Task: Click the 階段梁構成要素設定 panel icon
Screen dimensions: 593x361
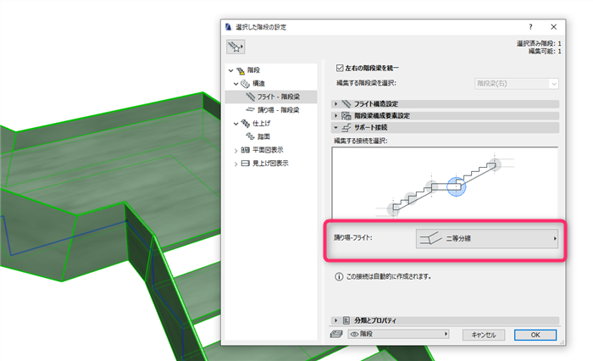Action: [x=346, y=115]
